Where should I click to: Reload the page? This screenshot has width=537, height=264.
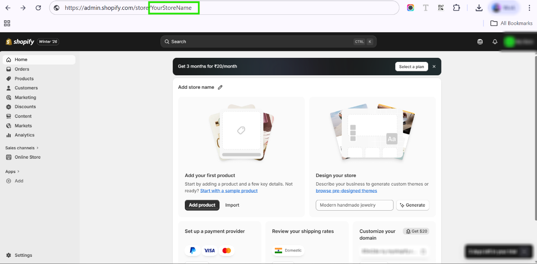38,8
